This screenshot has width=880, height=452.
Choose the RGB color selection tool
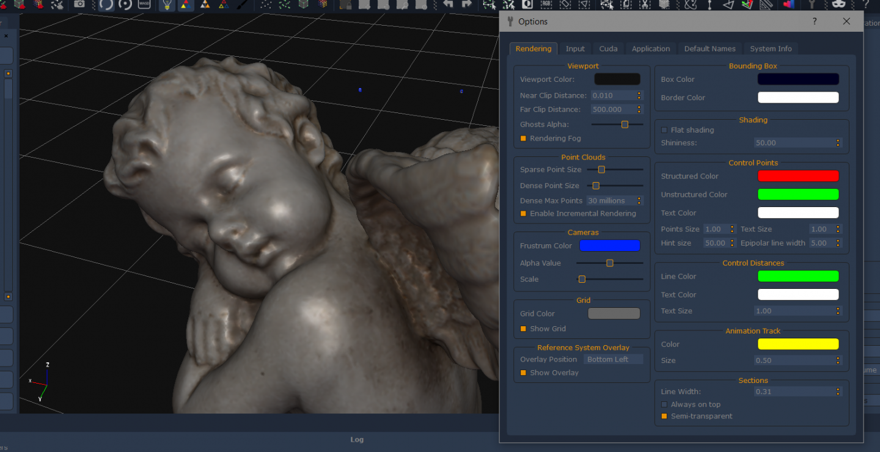546,4
